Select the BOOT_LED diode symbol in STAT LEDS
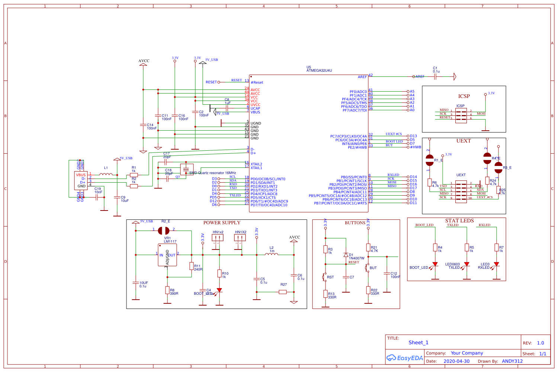Image resolution: width=558 pixels, height=372 pixels. [x=434, y=264]
